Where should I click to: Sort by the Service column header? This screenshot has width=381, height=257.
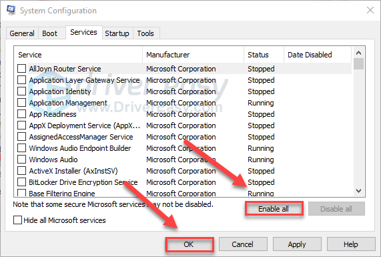point(78,55)
